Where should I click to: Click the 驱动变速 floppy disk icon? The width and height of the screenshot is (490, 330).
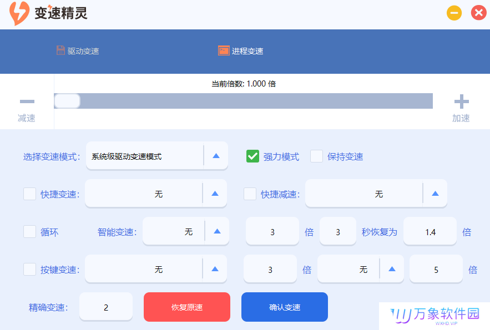point(60,50)
